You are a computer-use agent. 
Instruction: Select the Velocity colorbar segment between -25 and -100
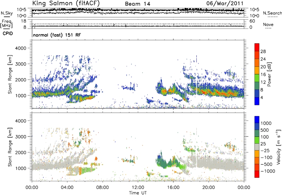257,154
